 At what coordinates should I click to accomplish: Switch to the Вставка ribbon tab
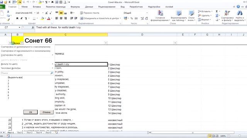pos(37,7)
